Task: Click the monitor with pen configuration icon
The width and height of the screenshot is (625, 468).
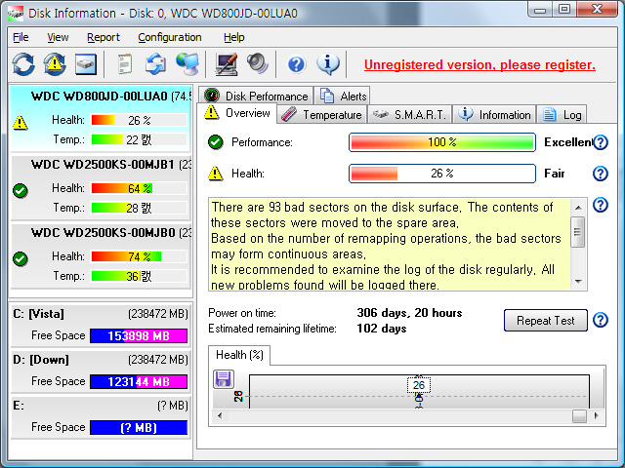Action: point(227,64)
